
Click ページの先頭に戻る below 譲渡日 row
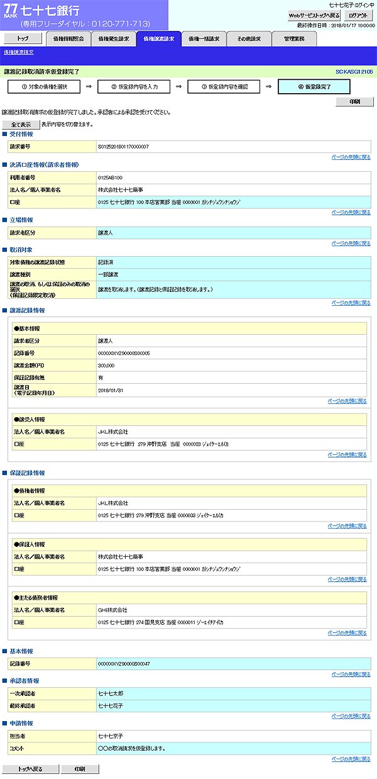(347, 401)
